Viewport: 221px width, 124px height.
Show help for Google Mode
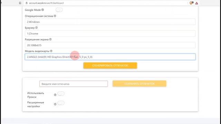tap(43, 10)
